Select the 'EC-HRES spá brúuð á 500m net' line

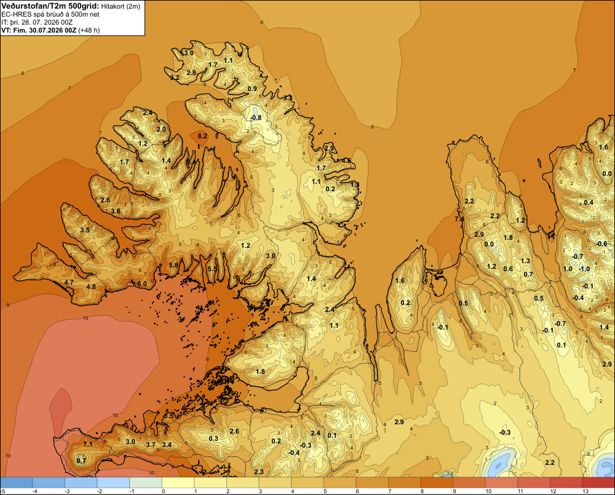pyautogui.click(x=50, y=14)
